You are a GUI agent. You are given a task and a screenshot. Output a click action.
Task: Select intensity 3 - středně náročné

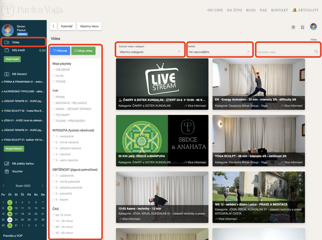(x=54, y=148)
